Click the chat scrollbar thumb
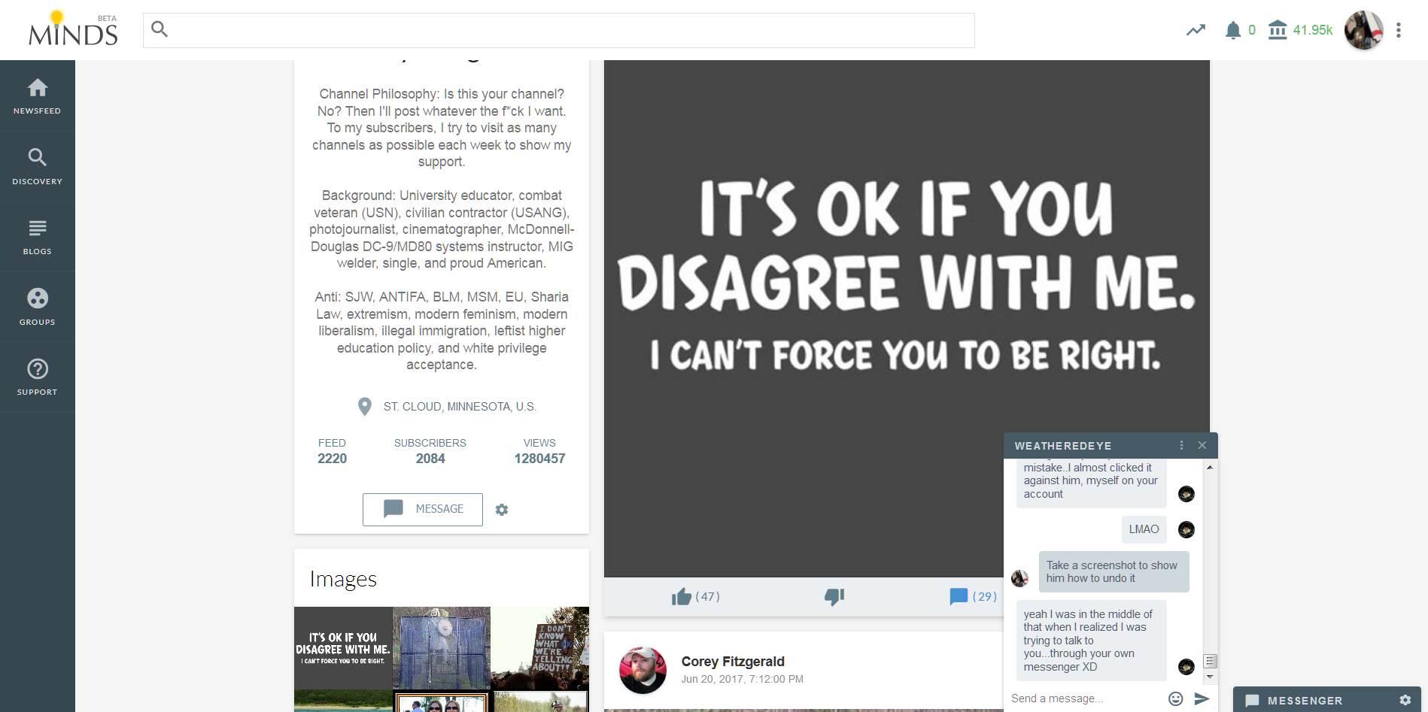Screen dimensions: 1428x712 pyautogui.click(x=1210, y=662)
